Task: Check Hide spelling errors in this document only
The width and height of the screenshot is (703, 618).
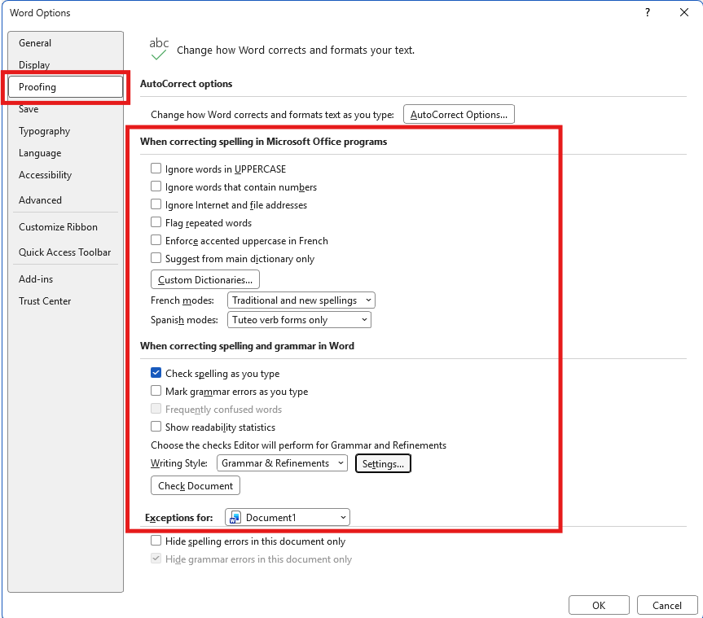Action: click(156, 541)
